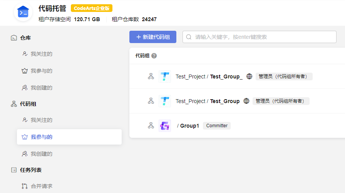The image size is (345, 193).
Task: Click the 管理员 role tag for Test_Group_
Action: pos(284,77)
